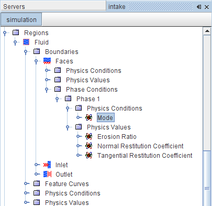Expand the Feature Curves folder
The height and width of the screenshot is (206, 212).
pos(27,183)
